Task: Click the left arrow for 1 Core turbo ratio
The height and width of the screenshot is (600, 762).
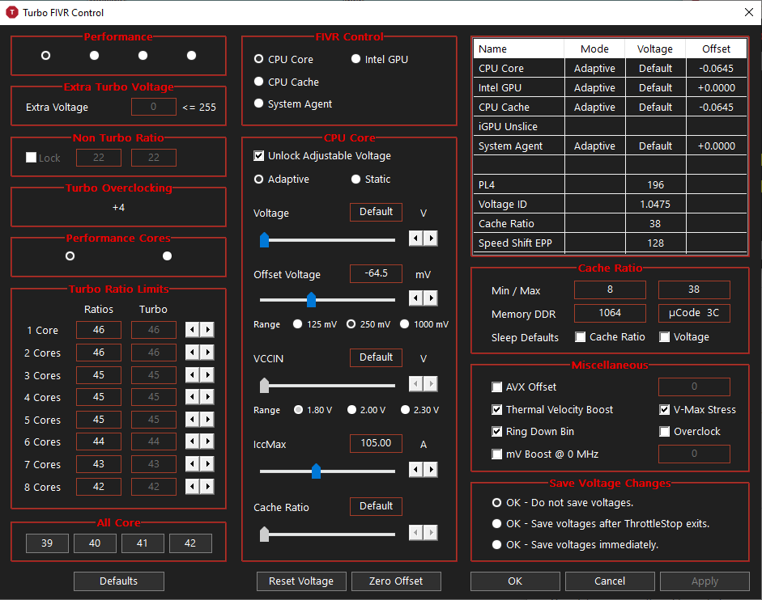Action: pos(193,330)
